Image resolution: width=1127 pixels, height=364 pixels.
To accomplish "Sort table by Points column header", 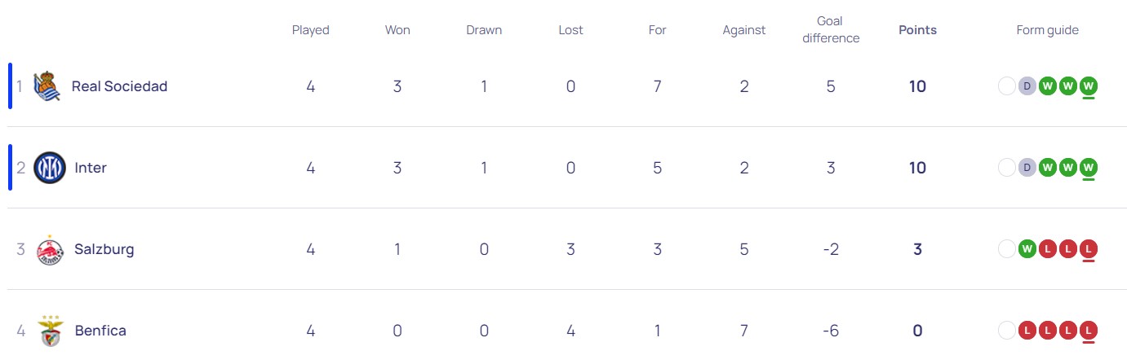I will point(917,30).
